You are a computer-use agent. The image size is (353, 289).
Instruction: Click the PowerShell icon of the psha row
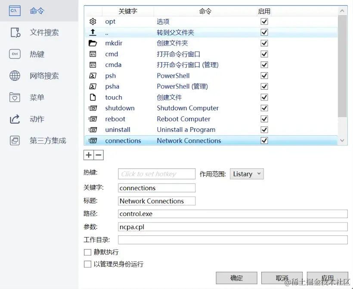[93, 86]
